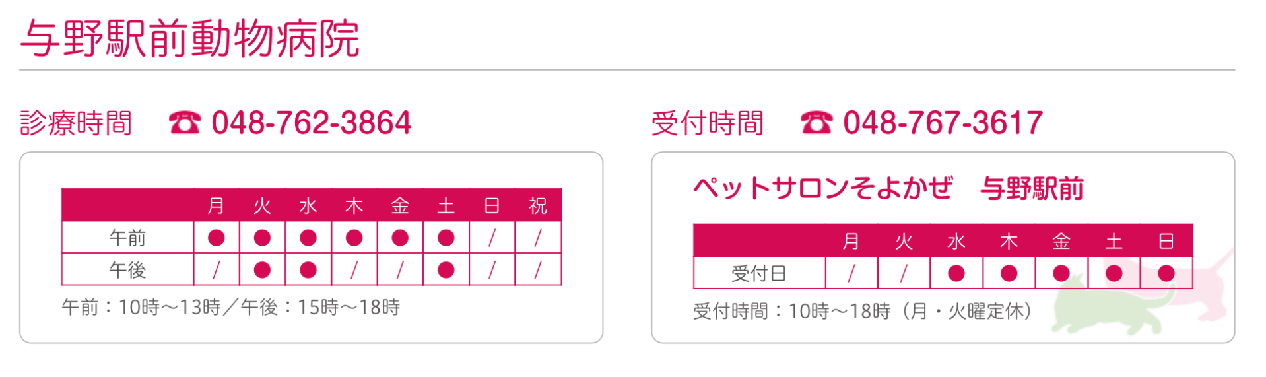The width and height of the screenshot is (1266, 377).
Task: Click the ペットサロンそよかぜ 与野駅前 title
Action: tap(888, 188)
